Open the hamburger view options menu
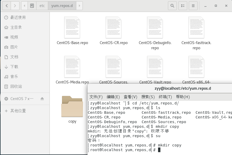232x155 pixels. point(193,6)
